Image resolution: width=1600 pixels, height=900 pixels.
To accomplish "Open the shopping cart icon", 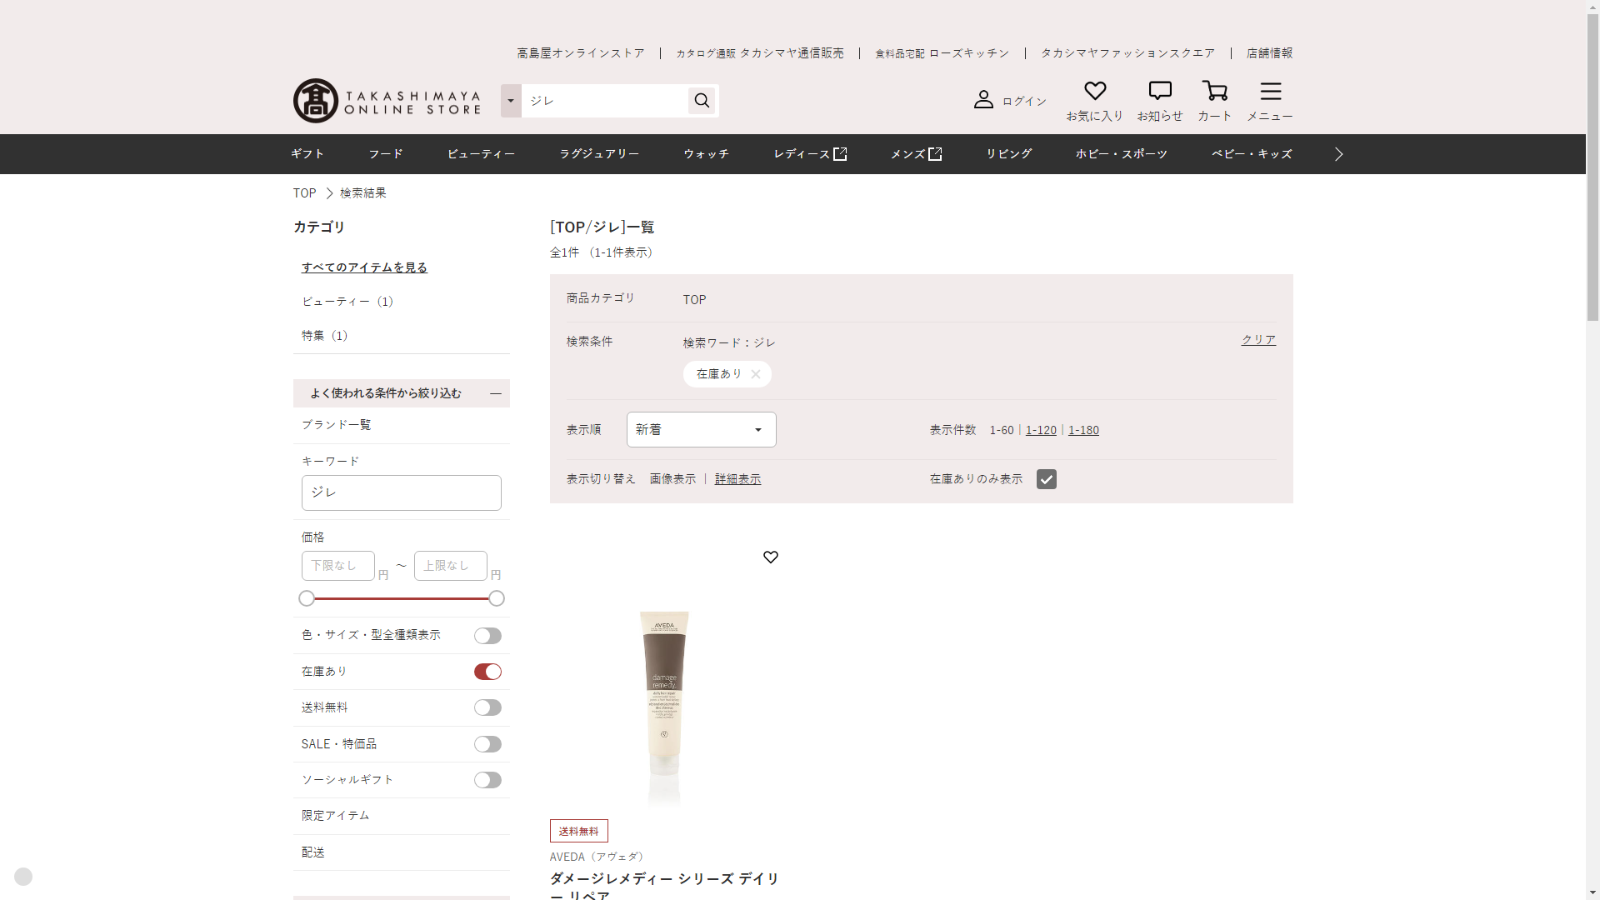I will pyautogui.click(x=1214, y=91).
